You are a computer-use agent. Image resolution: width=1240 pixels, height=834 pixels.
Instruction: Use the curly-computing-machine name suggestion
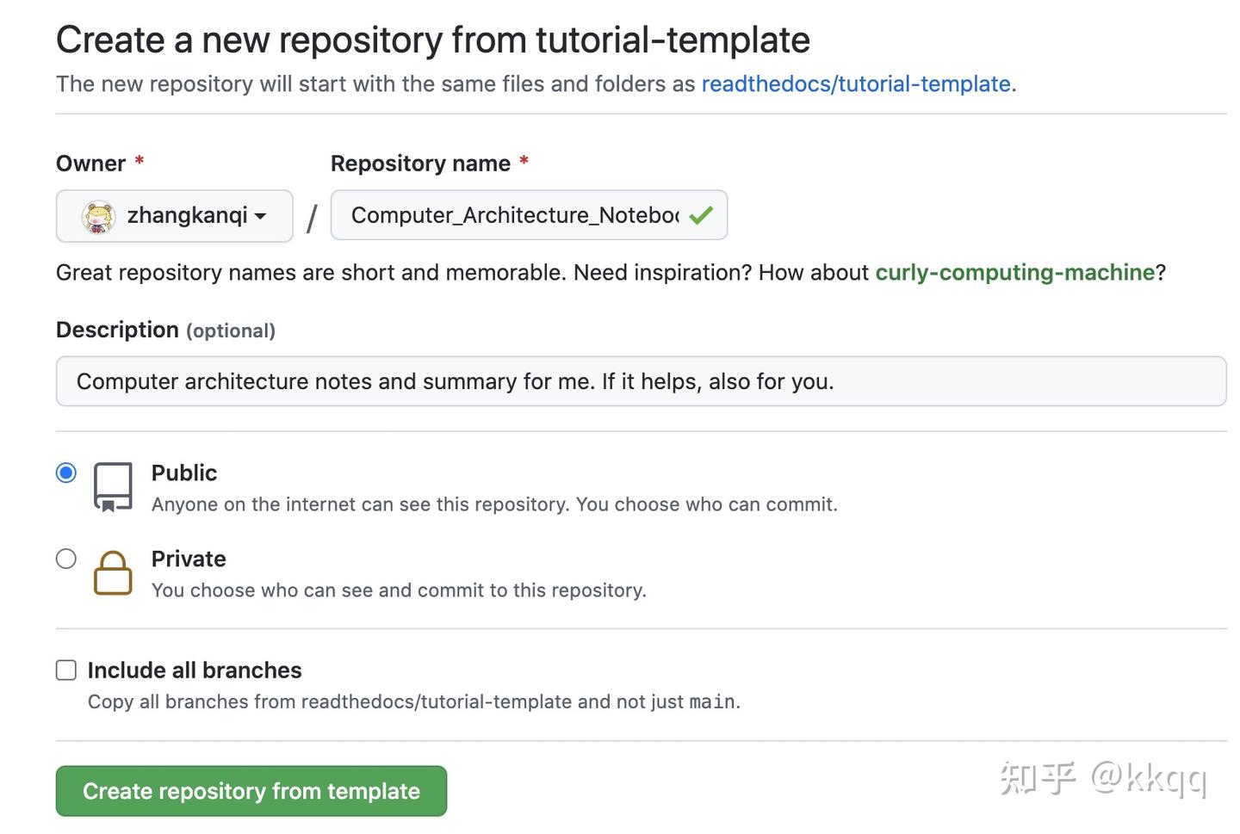[x=1016, y=272]
